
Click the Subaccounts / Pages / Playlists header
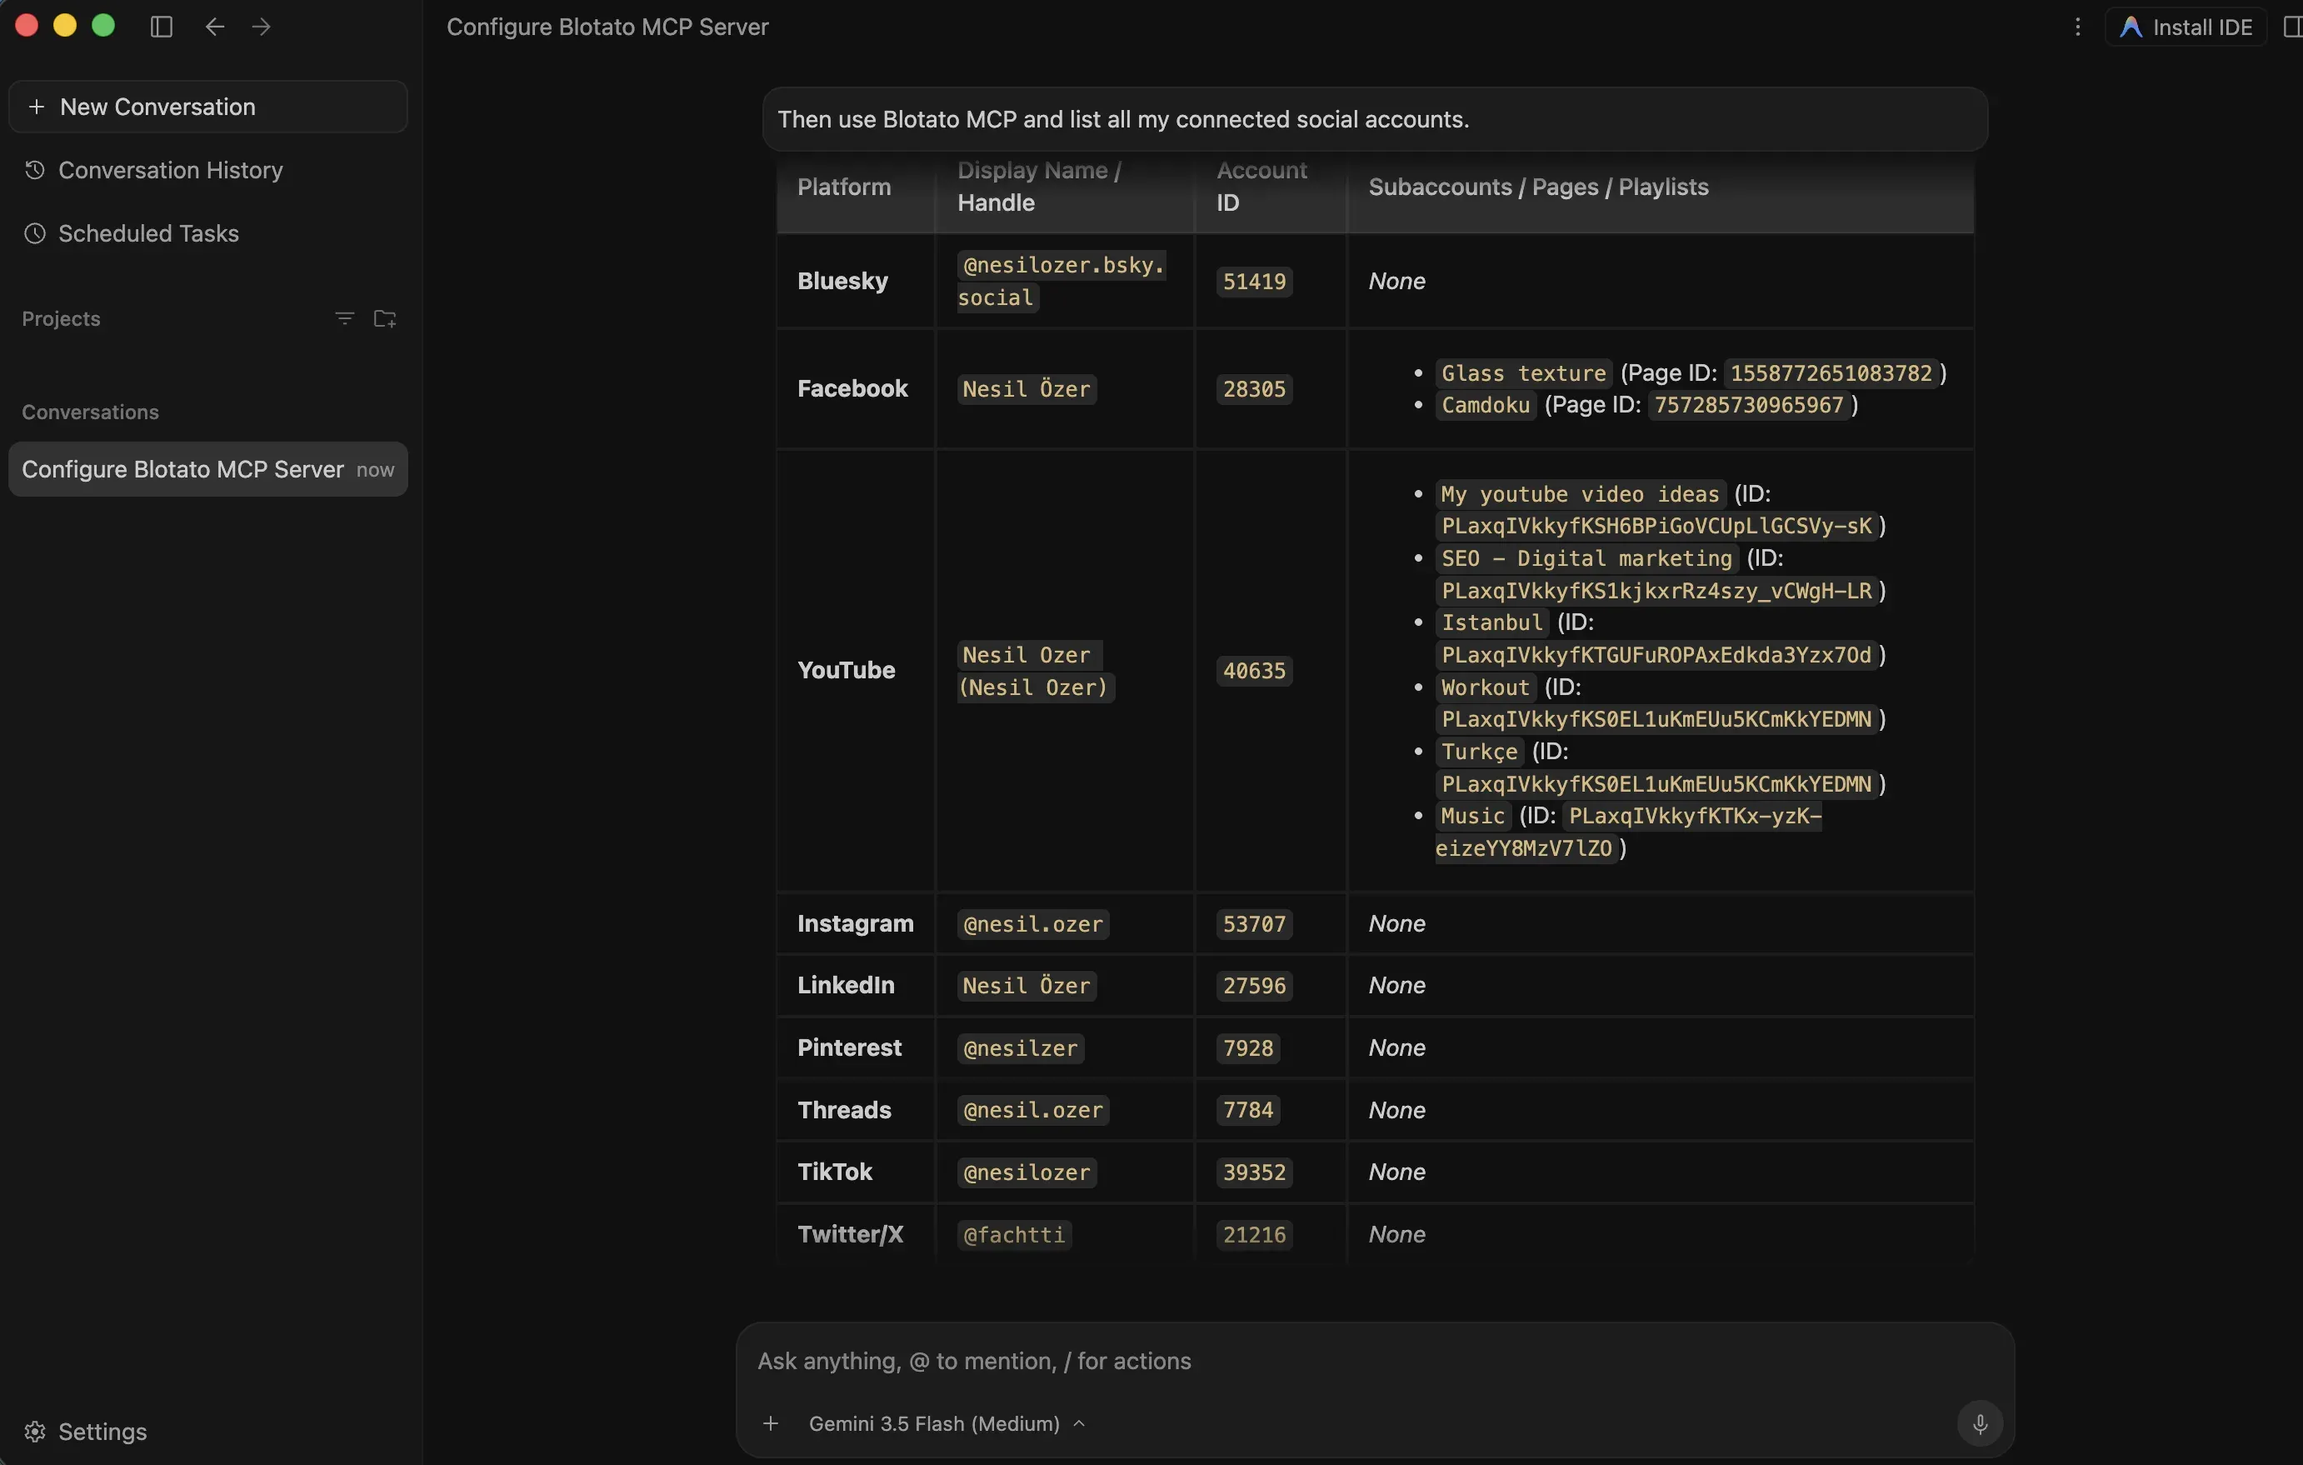pos(1538,187)
